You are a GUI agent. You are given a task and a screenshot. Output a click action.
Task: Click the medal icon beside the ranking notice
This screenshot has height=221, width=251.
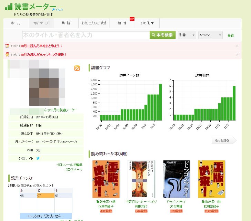tap(7, 54)
